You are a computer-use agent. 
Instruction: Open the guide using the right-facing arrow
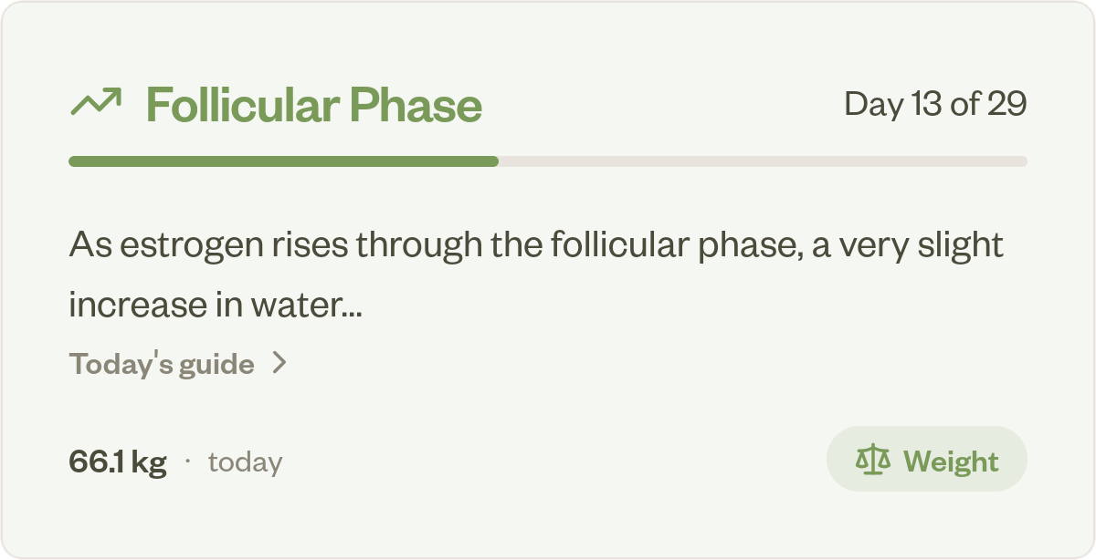[x=279, y=363]
